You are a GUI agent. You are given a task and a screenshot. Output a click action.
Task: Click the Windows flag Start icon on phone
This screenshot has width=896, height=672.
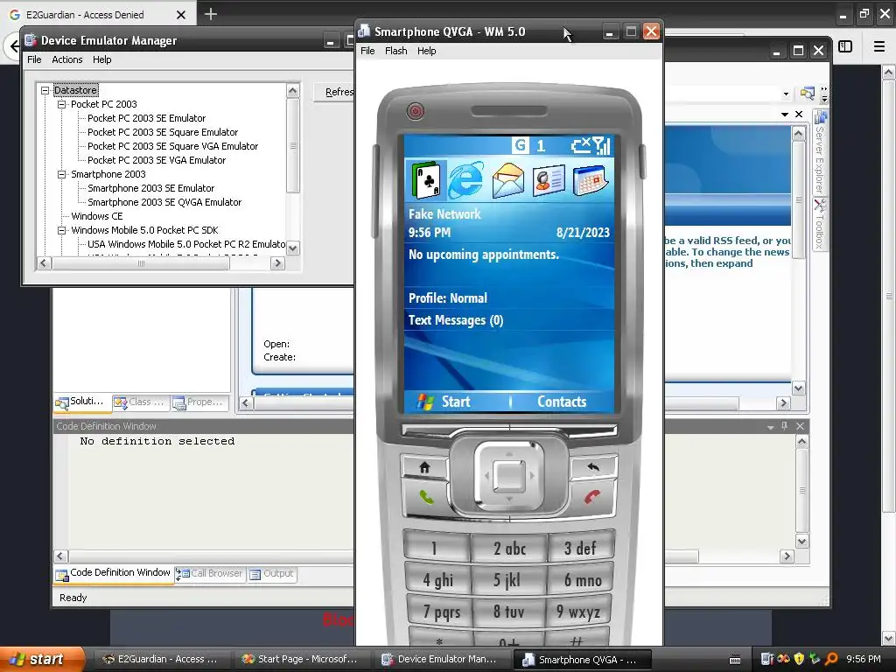point(424,402)
